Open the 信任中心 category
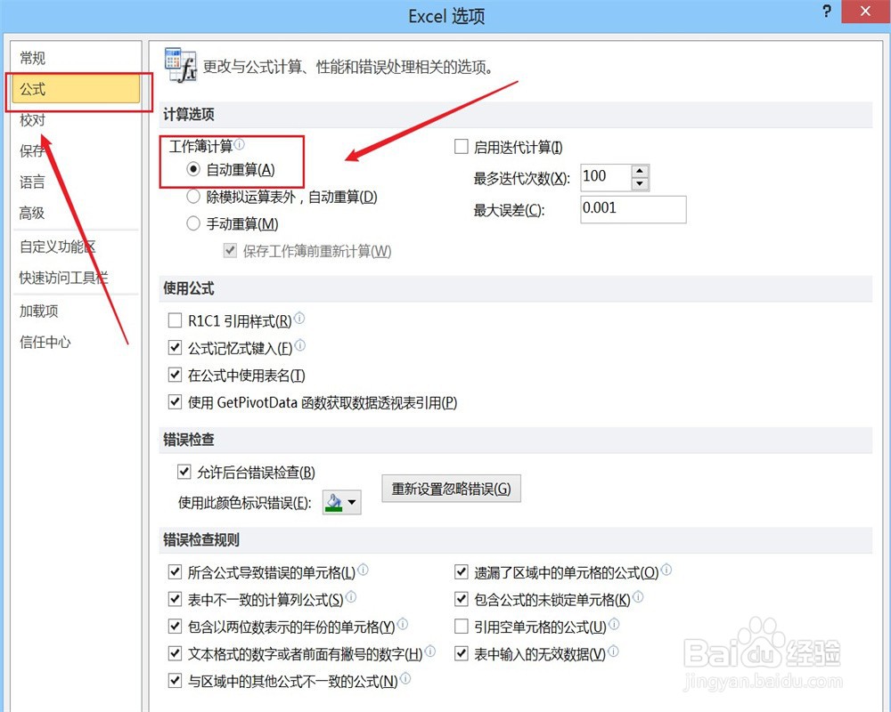Viewport: 891px width, 712px height. (45, 342)
